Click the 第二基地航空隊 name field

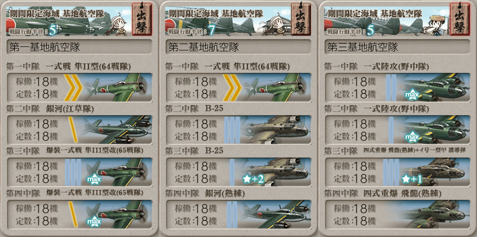[x=238, y=47]
